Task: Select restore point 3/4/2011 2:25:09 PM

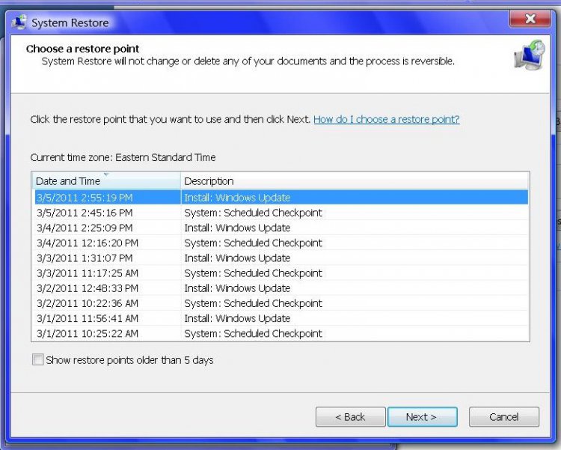Action: (x=280, y=228)
